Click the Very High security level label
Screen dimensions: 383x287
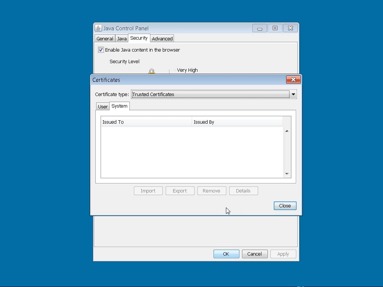click(187, 70)
